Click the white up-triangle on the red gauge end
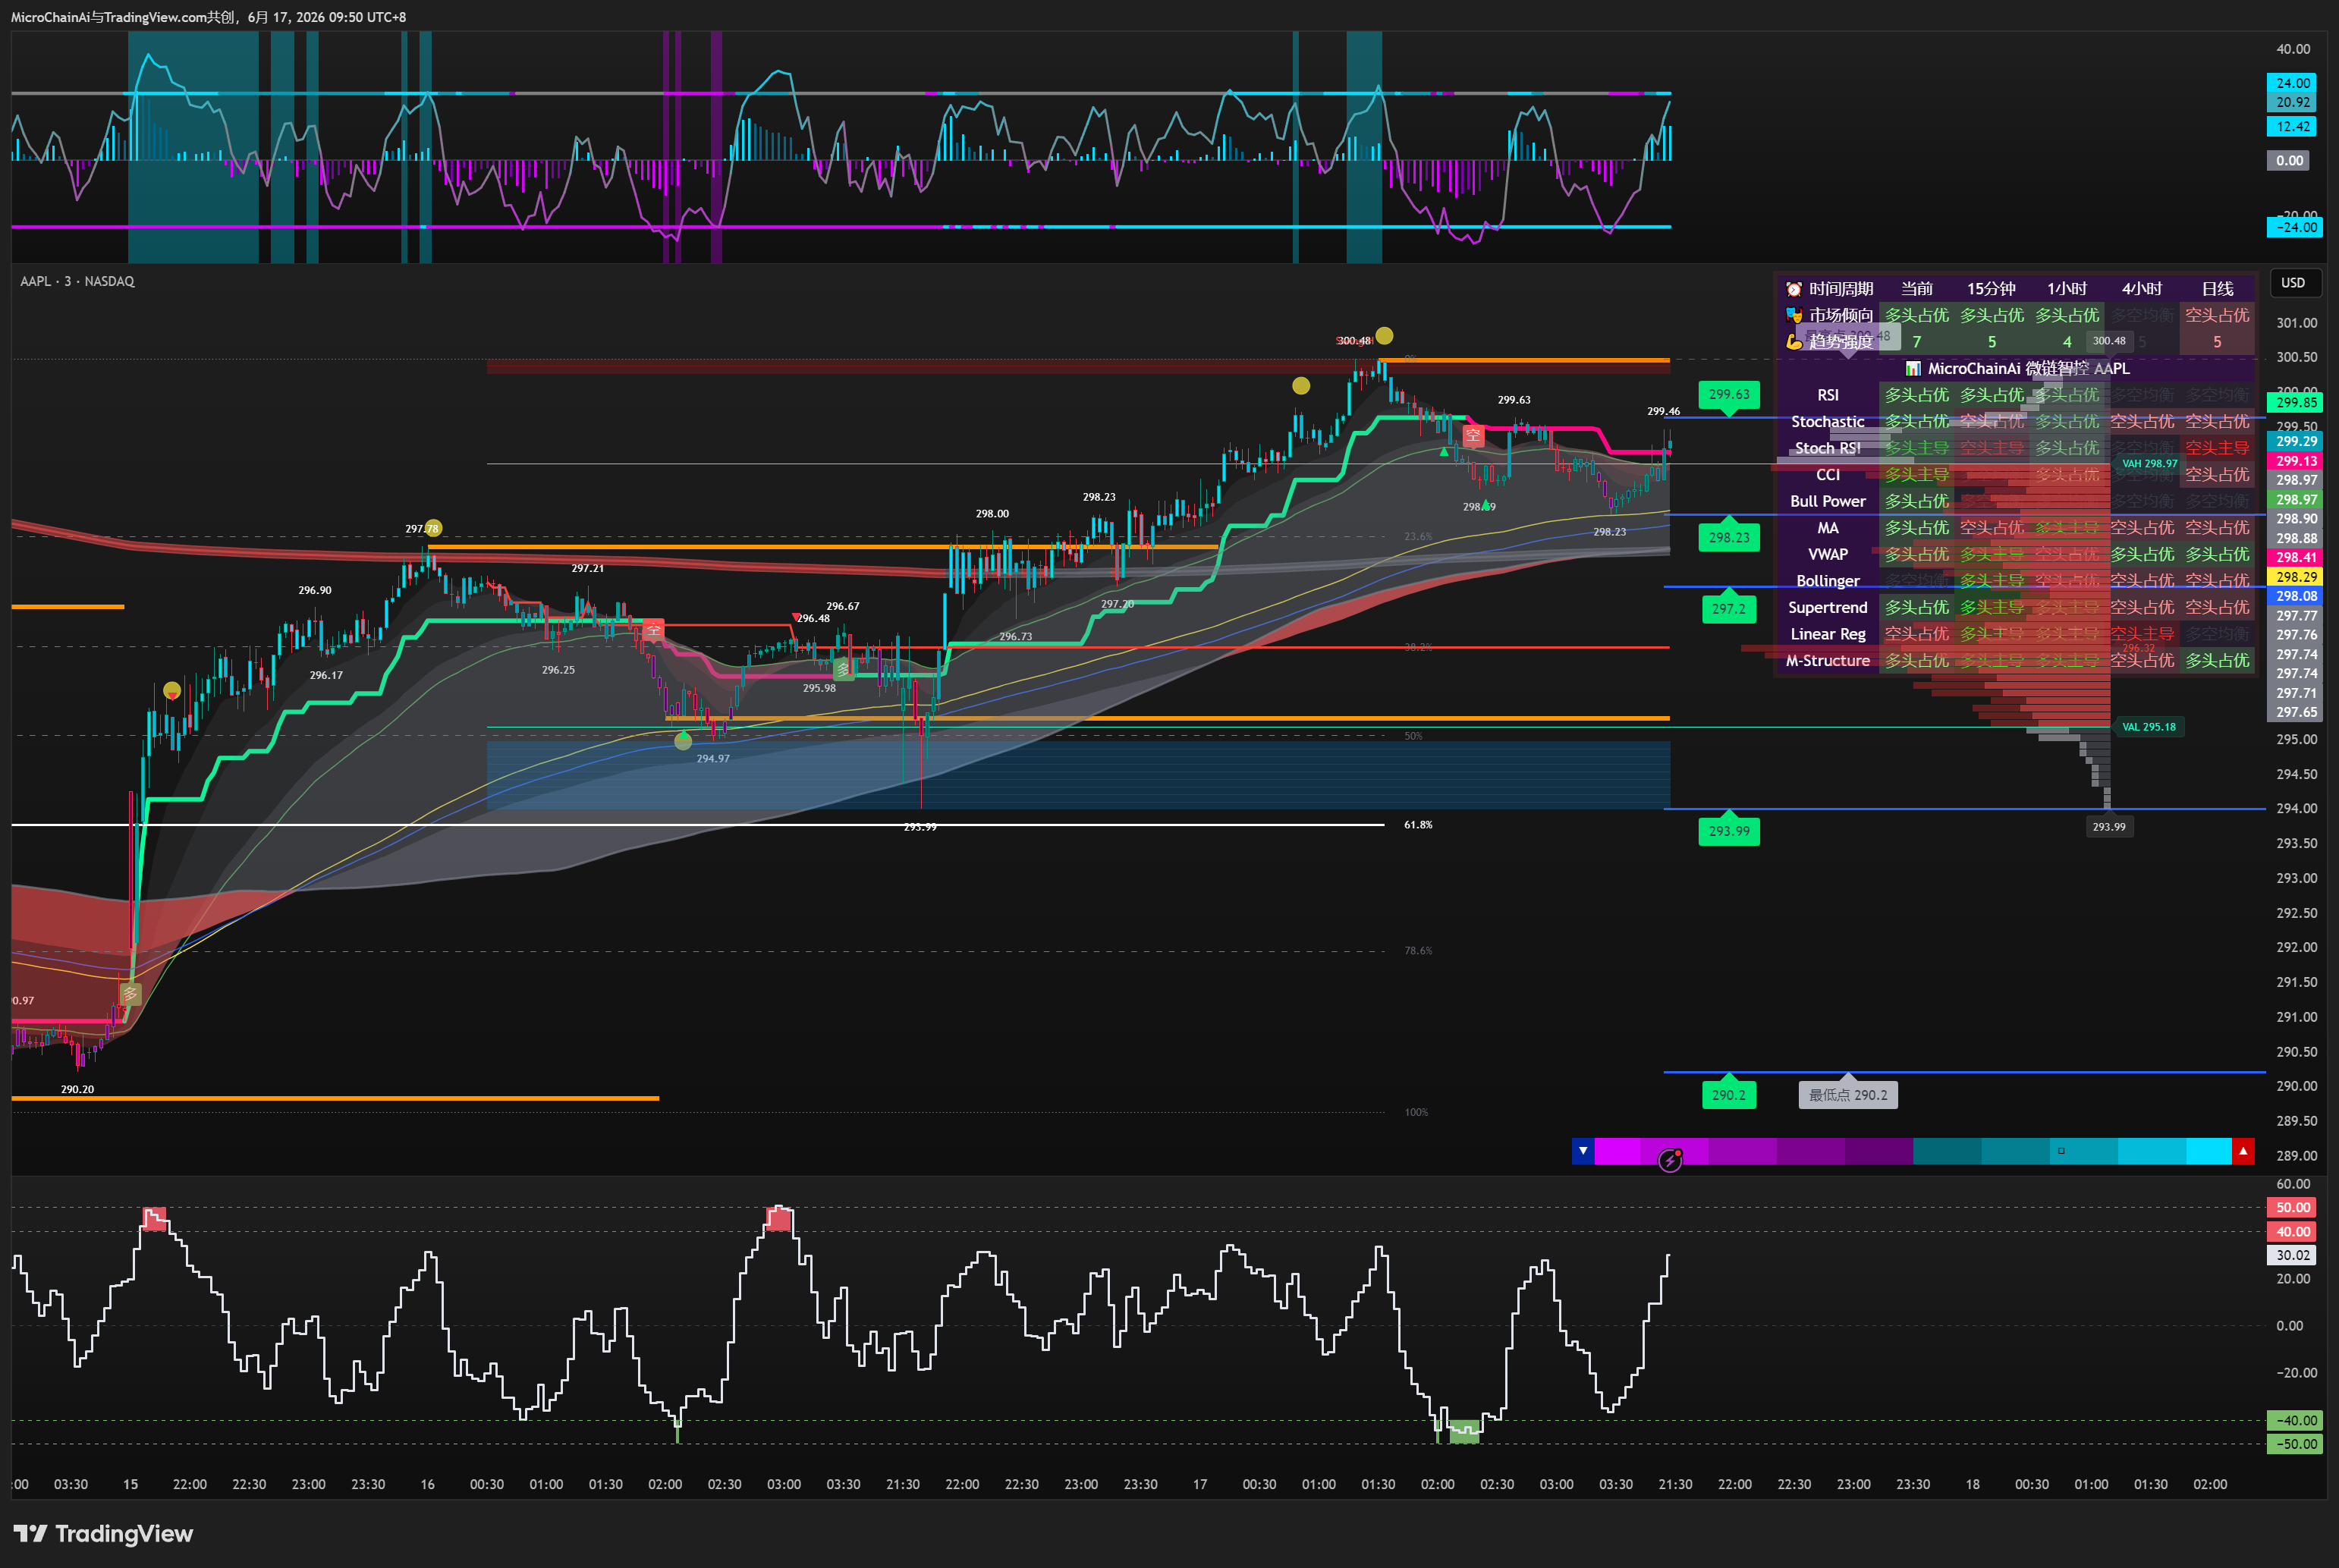The image size is (2339, 1568). coord(2243,1151)
